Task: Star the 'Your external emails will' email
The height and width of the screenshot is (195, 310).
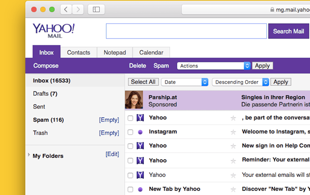Action: (x=233, y=175)
